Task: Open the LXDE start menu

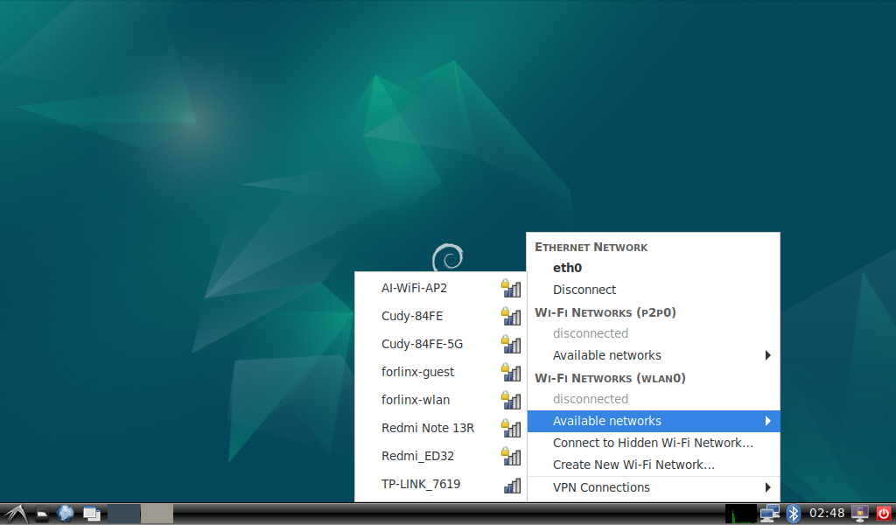Action: 16,514
